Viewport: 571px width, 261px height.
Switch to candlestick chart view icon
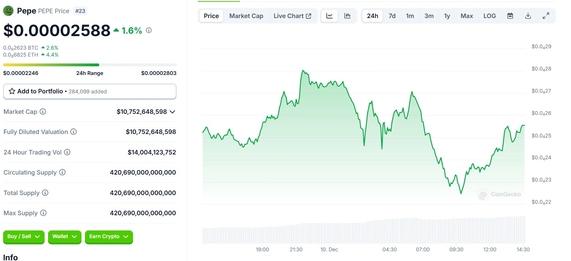347,16
